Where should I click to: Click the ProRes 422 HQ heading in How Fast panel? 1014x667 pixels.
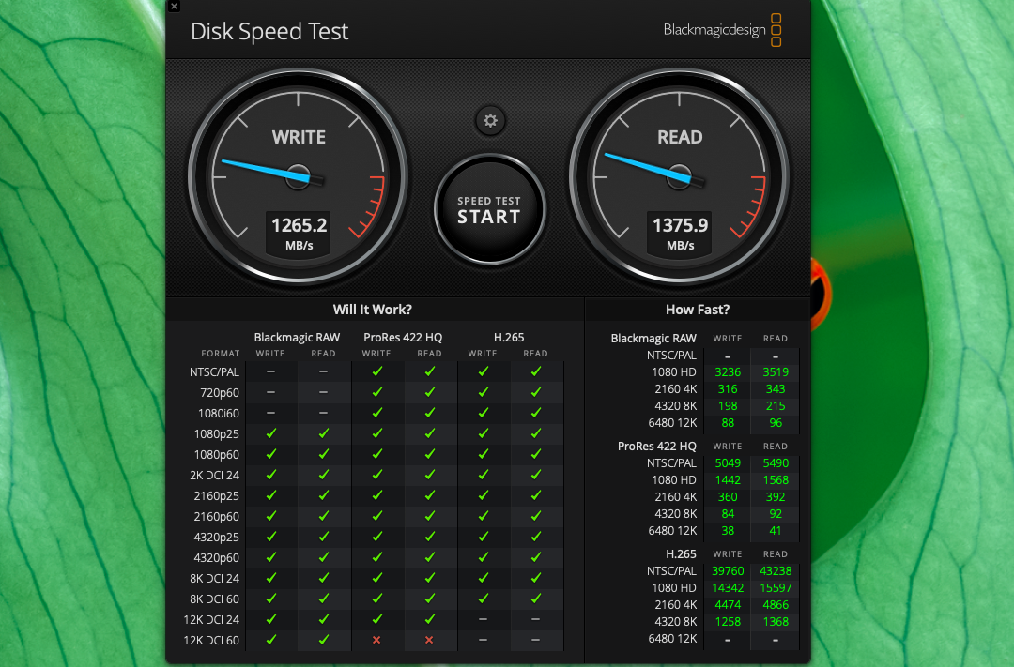pyautogui.click(x=657, y=447)
